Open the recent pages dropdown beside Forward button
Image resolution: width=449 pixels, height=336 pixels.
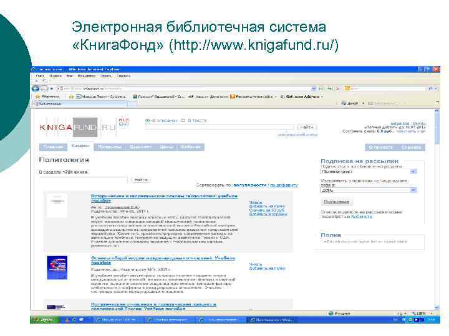tap(52, 88)
